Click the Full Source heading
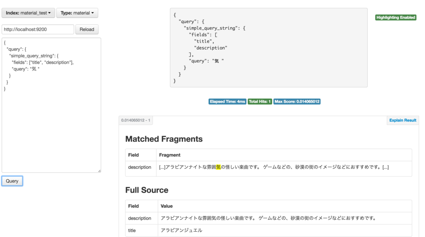This screenshot has width=425, height=237. 147,190
